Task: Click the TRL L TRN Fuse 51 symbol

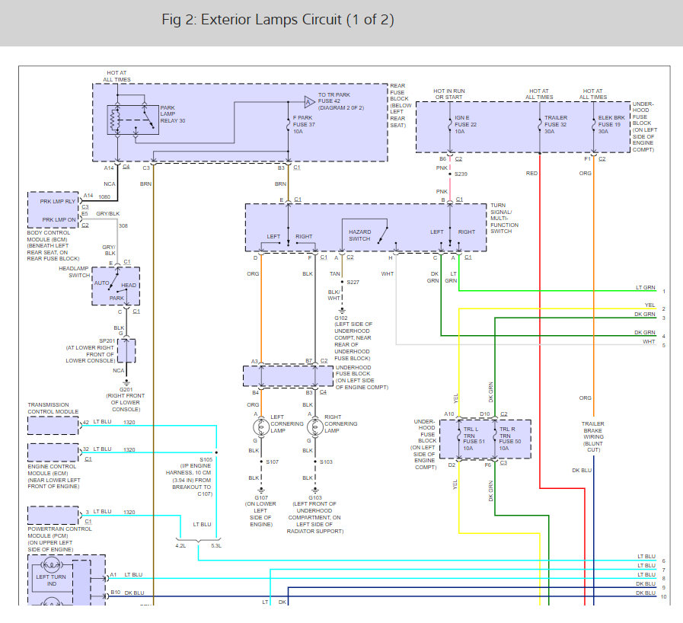Action: 458,438
